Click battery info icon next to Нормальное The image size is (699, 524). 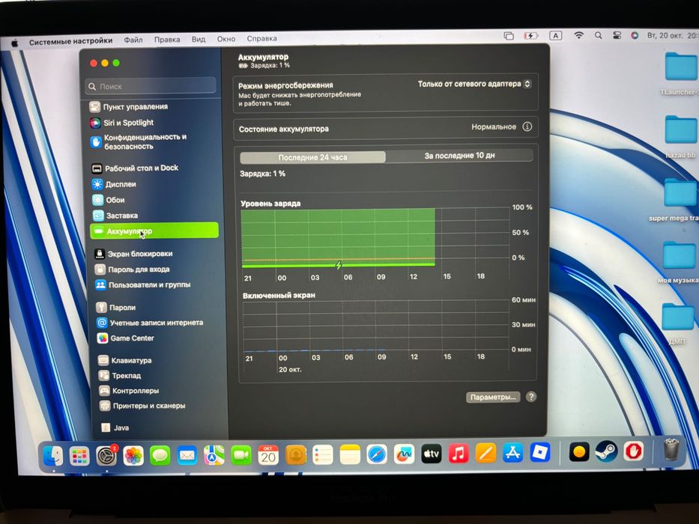pyautogui.click(x=527, y=127)
